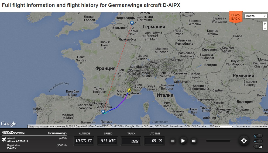Click the D-AIPX registration value
The width and height of the screenshot is (268, 153).
(x=12, y=148)
